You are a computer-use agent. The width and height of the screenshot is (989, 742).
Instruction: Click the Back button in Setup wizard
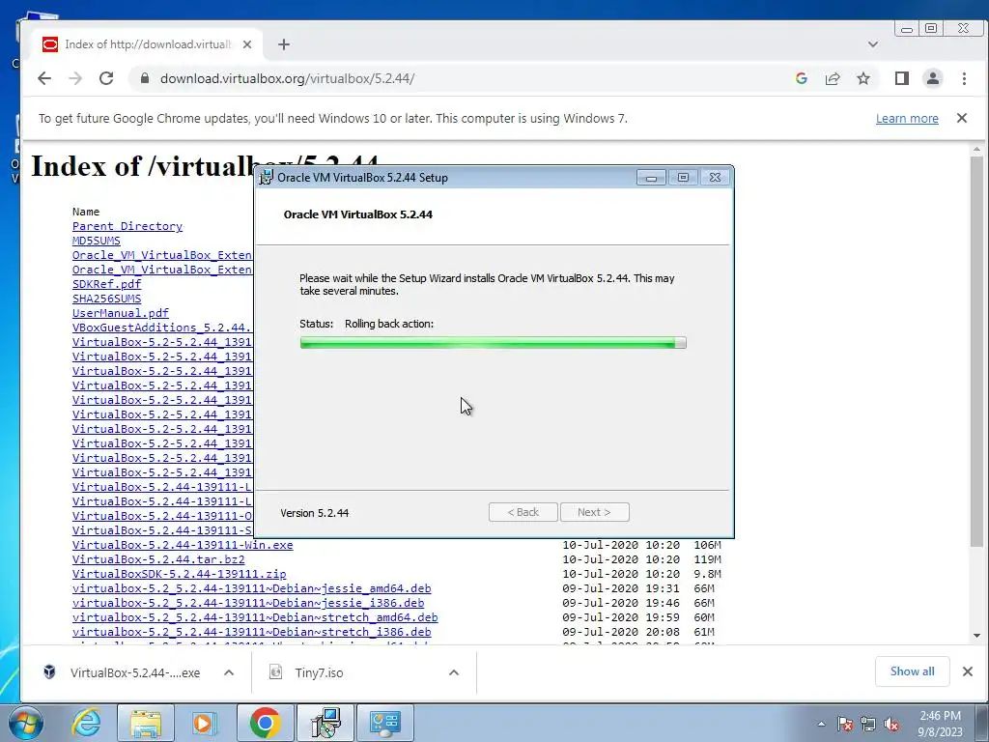pos(523,512)
